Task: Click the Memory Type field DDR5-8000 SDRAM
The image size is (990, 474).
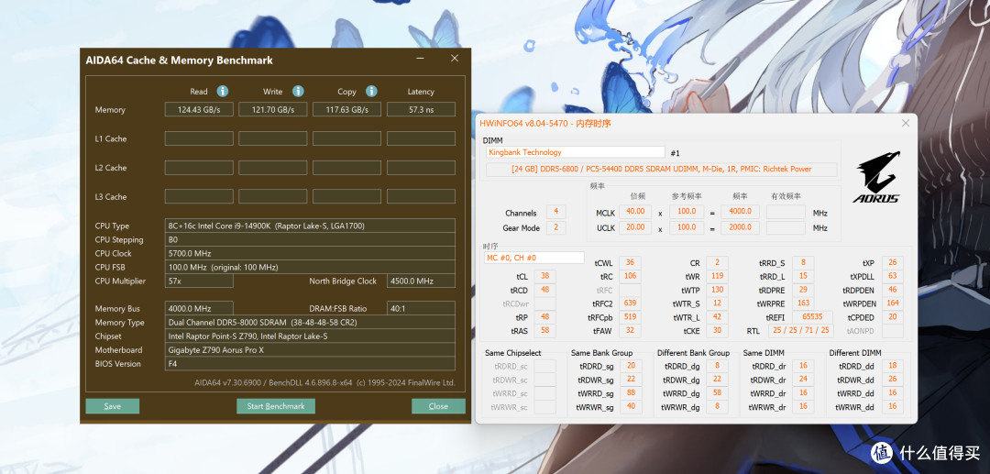Action: (310, 323)
